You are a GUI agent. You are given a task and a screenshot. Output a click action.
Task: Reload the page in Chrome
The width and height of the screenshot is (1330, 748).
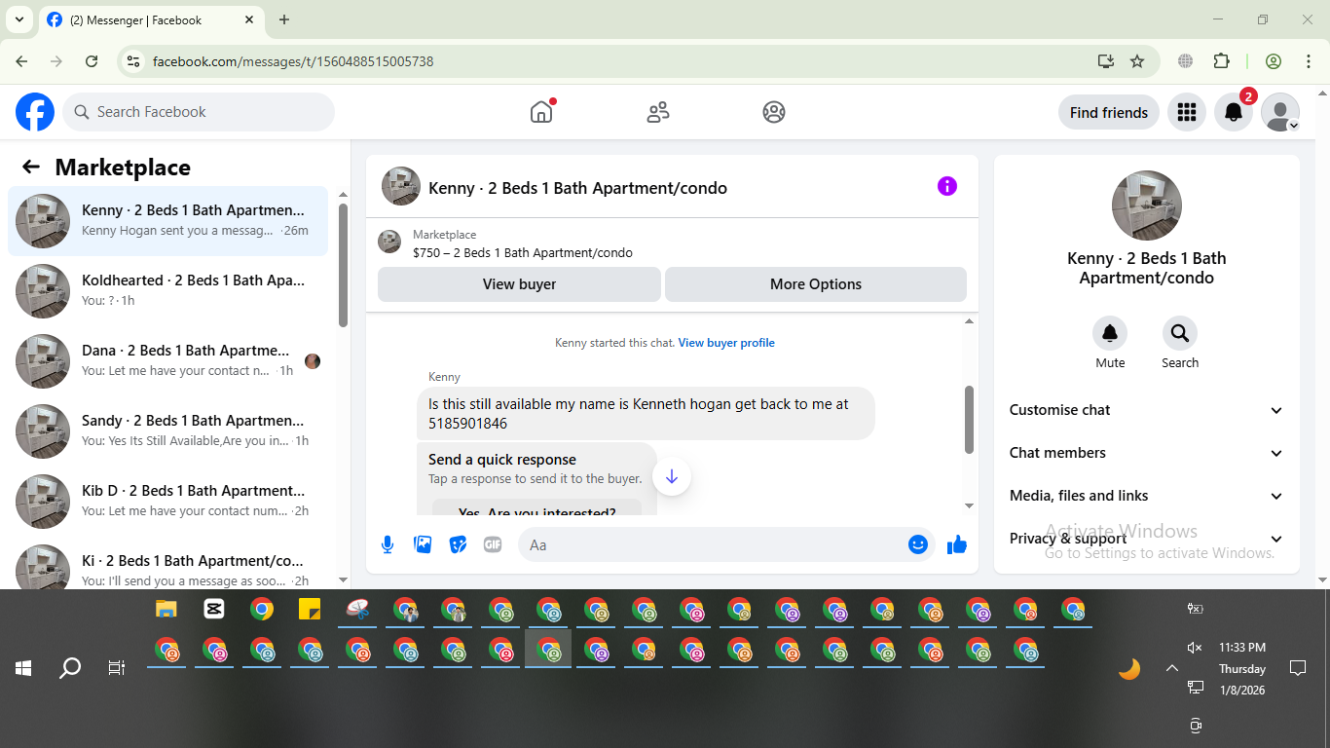click(92, 61)
